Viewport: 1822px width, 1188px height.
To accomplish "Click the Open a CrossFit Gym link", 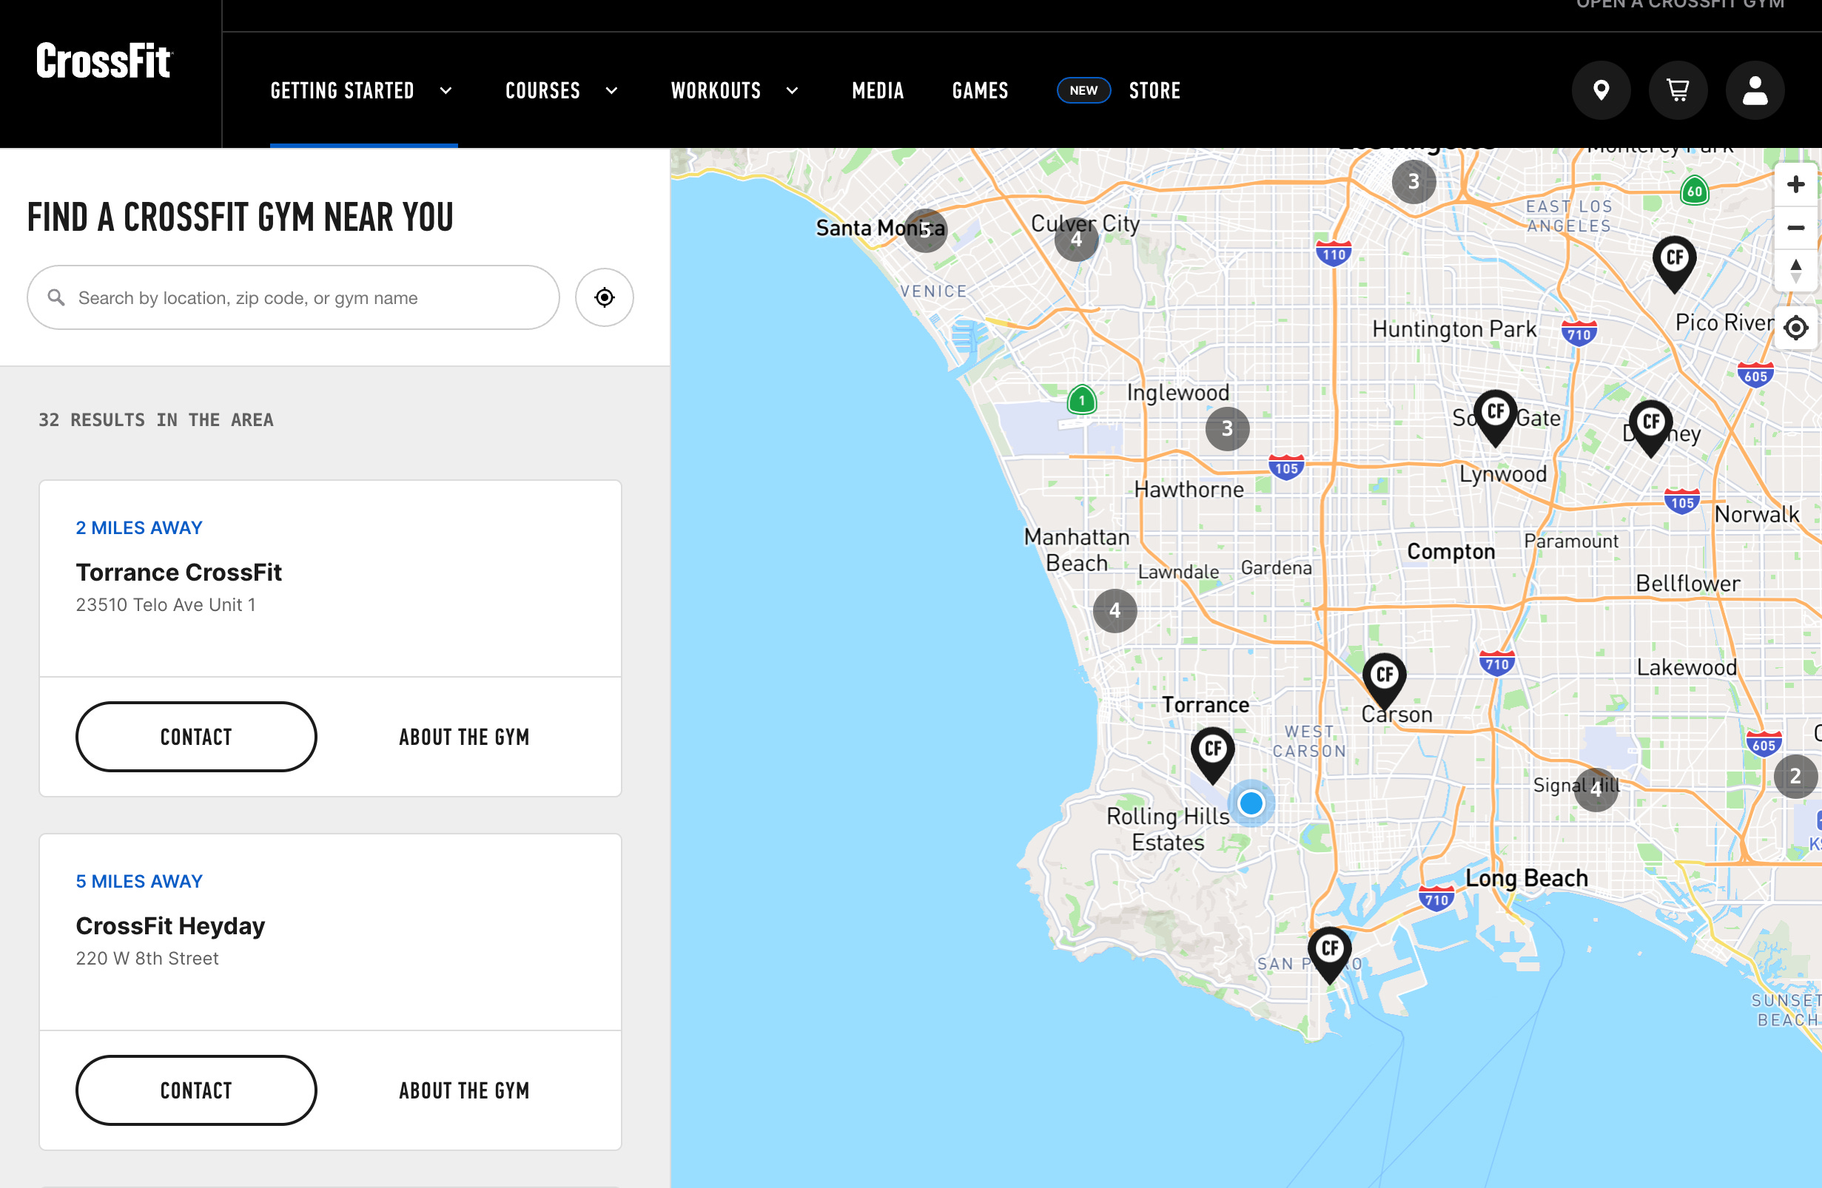I will (1680, 4).
